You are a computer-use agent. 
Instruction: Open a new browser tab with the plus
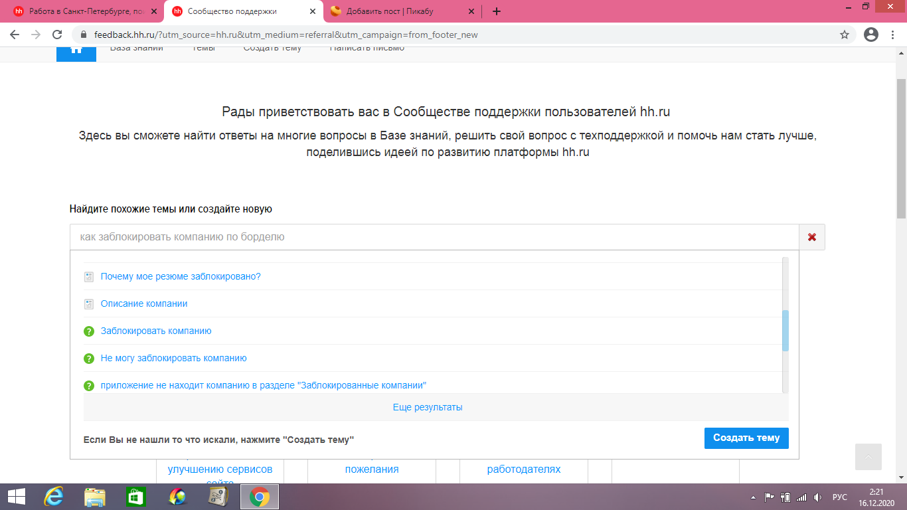497,11
